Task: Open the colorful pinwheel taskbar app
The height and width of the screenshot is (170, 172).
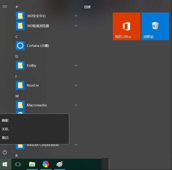Action: click(x=46, y=164)
